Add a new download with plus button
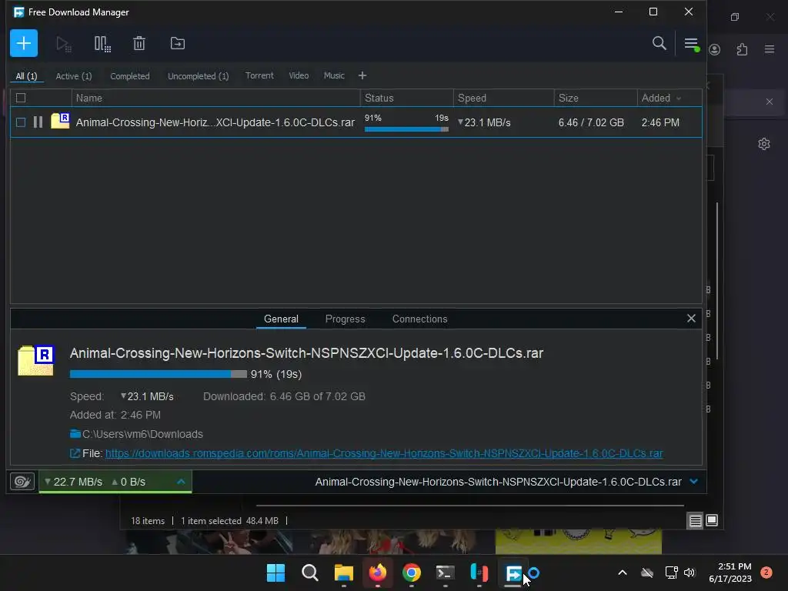 [x=24, y=43]
